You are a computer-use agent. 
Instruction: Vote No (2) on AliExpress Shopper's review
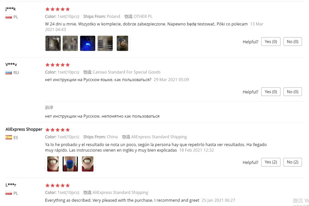coord(293,162)
